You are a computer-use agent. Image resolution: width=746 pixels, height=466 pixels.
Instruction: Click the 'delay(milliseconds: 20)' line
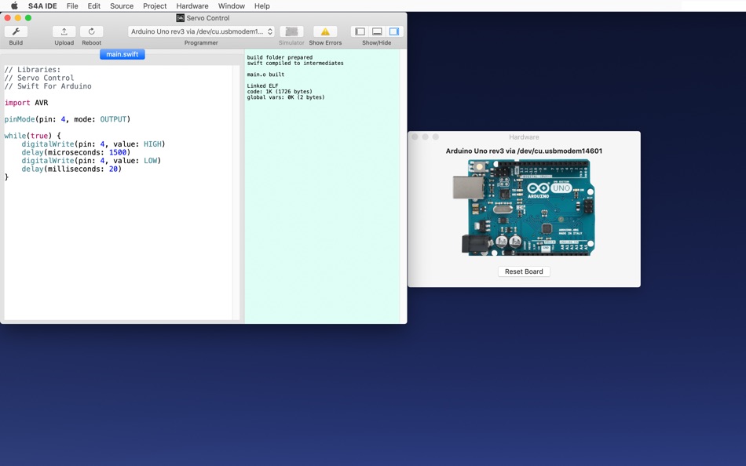click(x=71, y=169)
